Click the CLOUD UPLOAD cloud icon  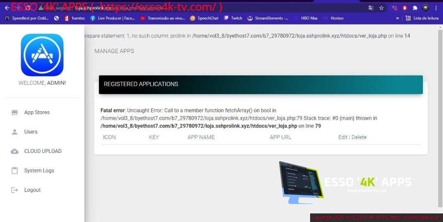[15, 151]
